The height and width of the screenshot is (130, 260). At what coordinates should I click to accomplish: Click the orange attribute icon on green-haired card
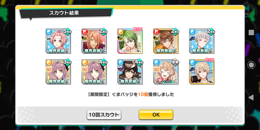coord(121,31)
